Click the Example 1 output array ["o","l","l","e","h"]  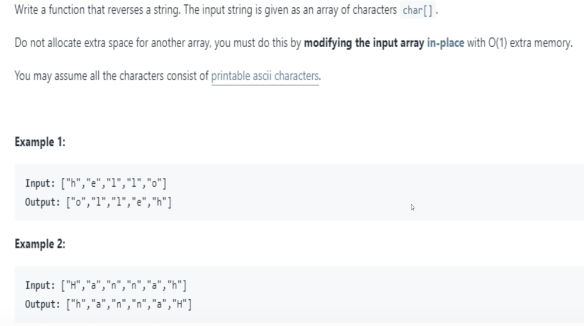tap(119, 202)
